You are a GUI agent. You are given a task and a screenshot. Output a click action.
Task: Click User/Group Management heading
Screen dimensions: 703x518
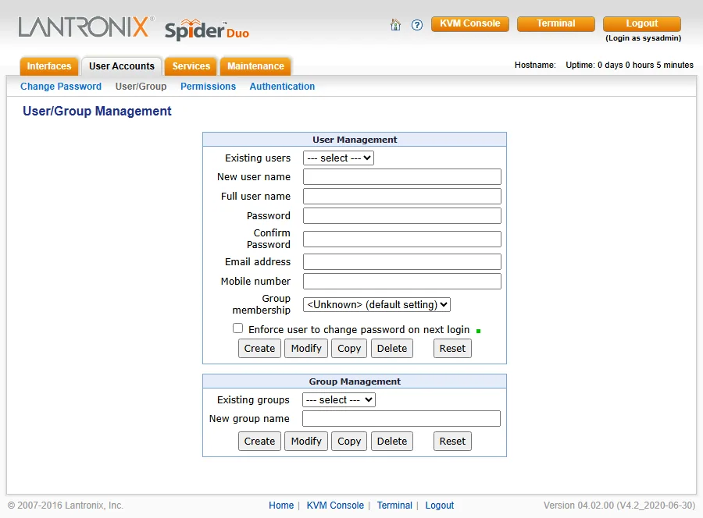point(97,111)
